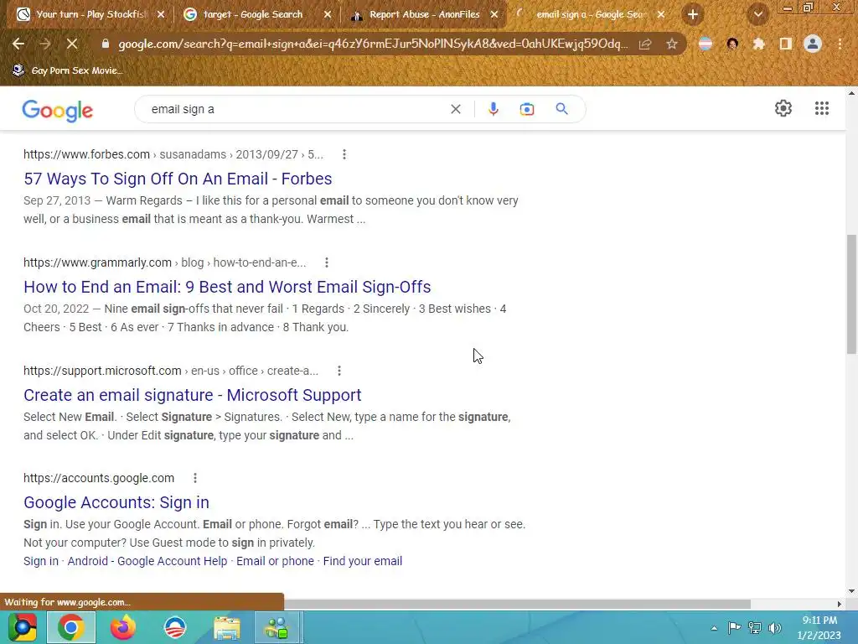Screen dimensions: 858x644
Task: Open the action center flag icon
Action: point(734,627)
